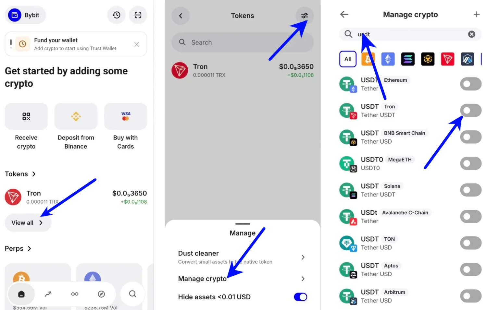Tap the Tron logo in Tokens list
Screen dimensions: 487x310
[x=180, y=70]
